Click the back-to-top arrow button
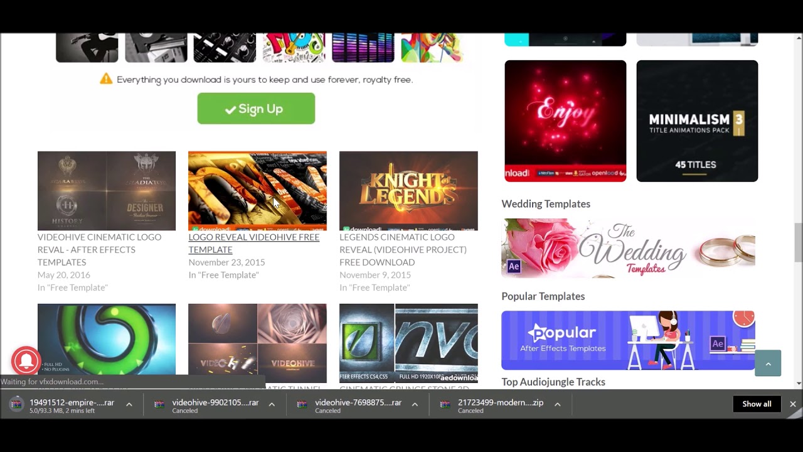This screenshot has height=452, width=803. point(768,363)
